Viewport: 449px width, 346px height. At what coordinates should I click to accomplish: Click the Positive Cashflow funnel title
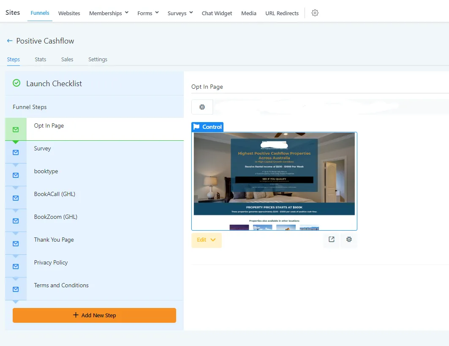(45, 41)
